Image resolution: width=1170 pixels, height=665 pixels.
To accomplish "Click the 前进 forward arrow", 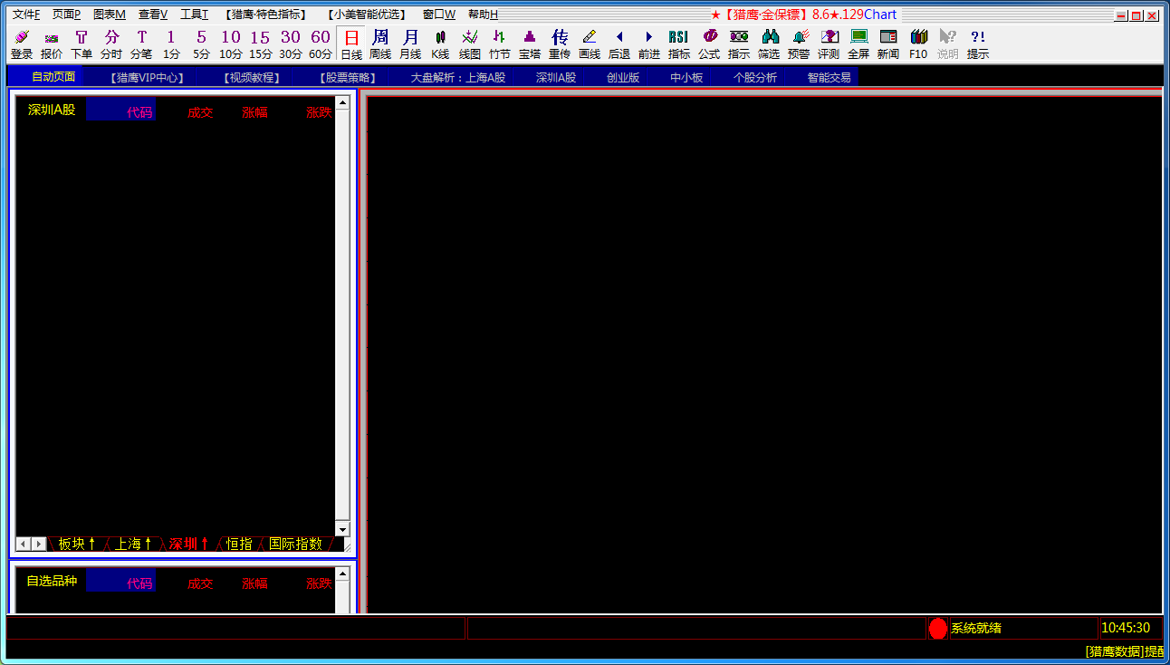I will click(x=649, y=44).
